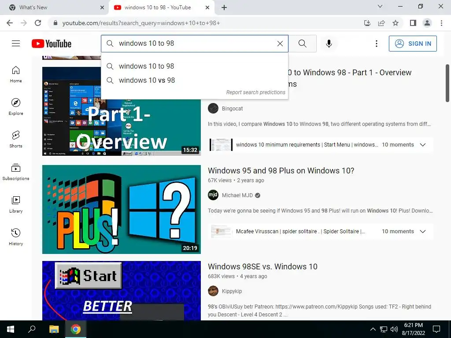Choose suggestion "windows 10 to 98"
This screenshot has width=451, height=338.
(194, 66)
